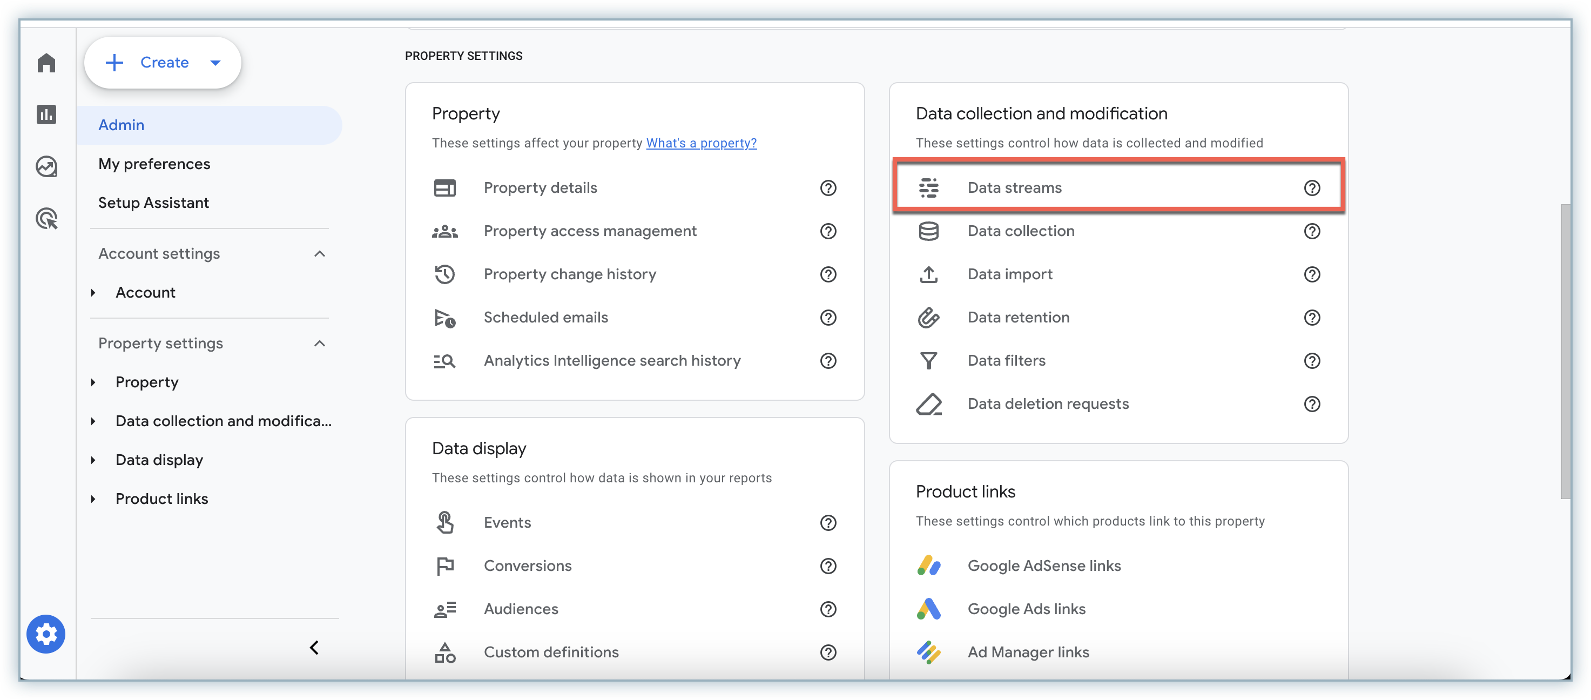Open the Home icon in sidebar
Image resolution: width=1591 pixels, height=700 pixels.
click(x=46, y=63)
